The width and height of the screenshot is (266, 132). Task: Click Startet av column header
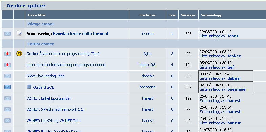tap(147, 15)
